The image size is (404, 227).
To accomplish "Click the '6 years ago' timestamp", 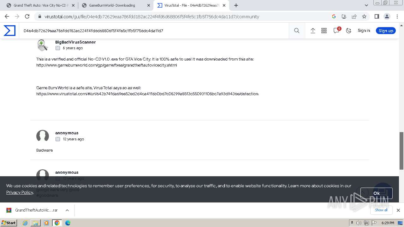I will click(73, 48).
